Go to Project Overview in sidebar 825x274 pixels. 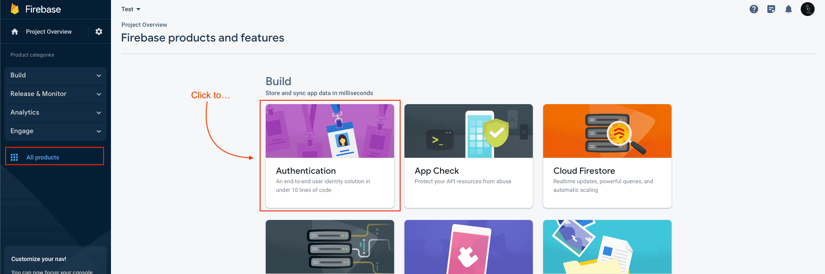(49, 32)
